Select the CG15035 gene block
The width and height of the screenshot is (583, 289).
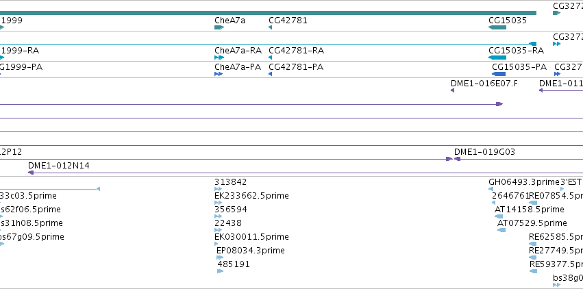(497, 27)
